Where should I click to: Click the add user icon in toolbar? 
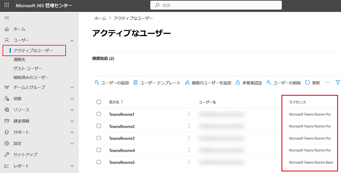click(x=97, y=83)
